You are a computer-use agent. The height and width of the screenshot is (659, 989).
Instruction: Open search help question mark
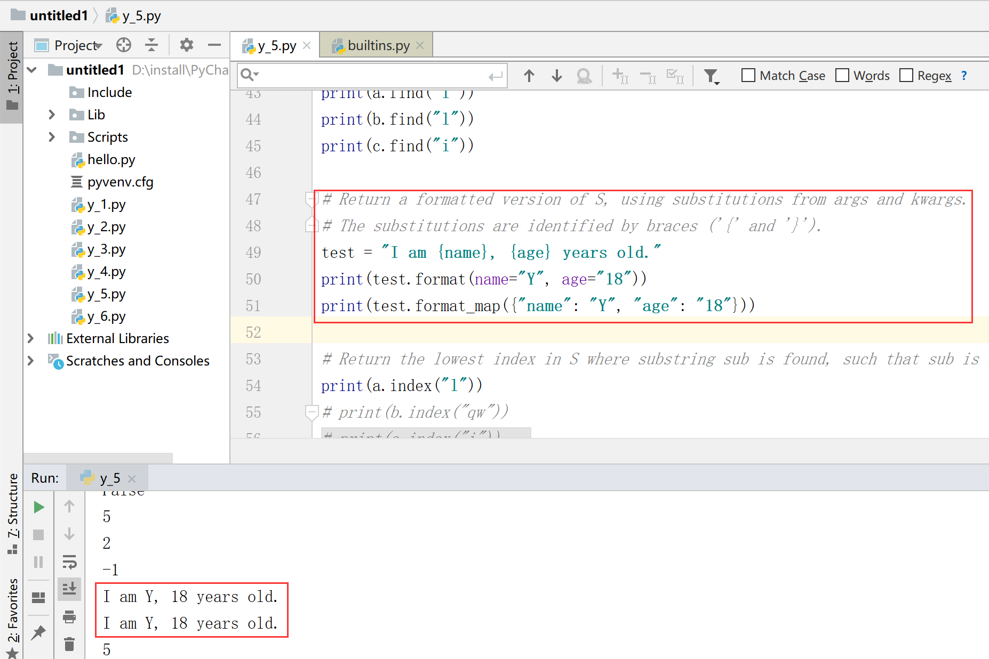tap(964, 76)
